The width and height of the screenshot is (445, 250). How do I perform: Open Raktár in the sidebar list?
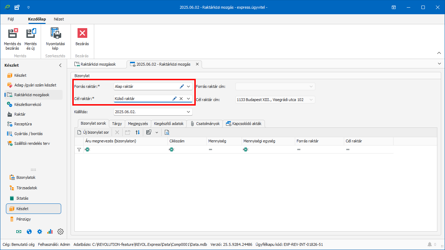point(33,114)
